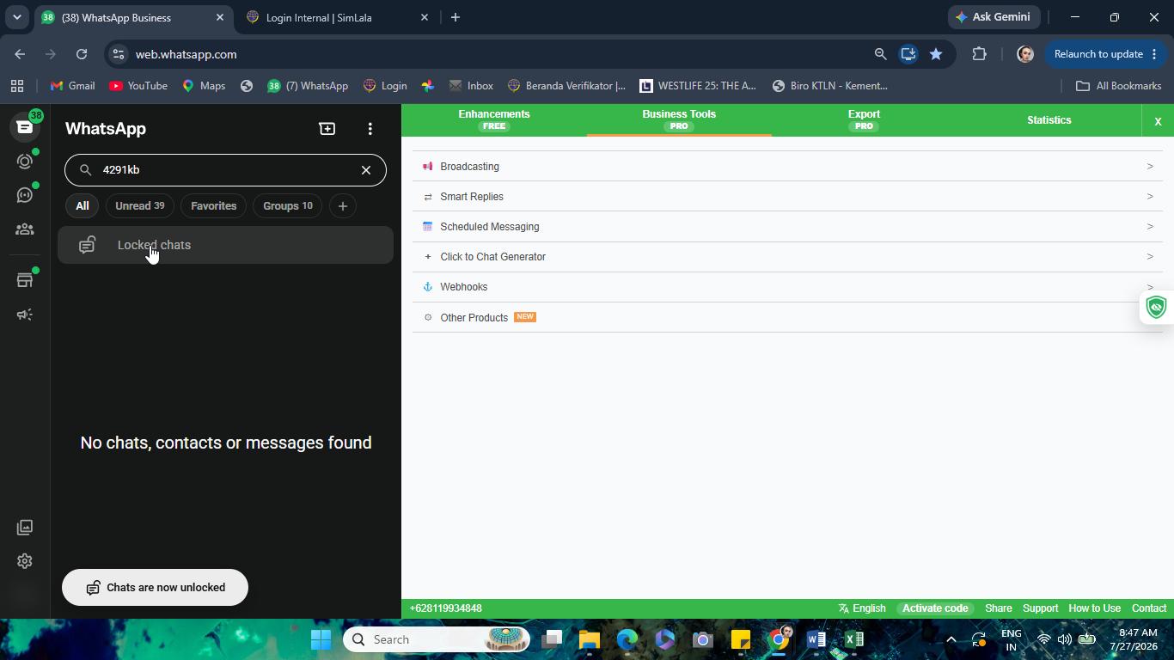Add a new chat list filter
Viewport: 1174px width, 660px height.
[342, 206]
